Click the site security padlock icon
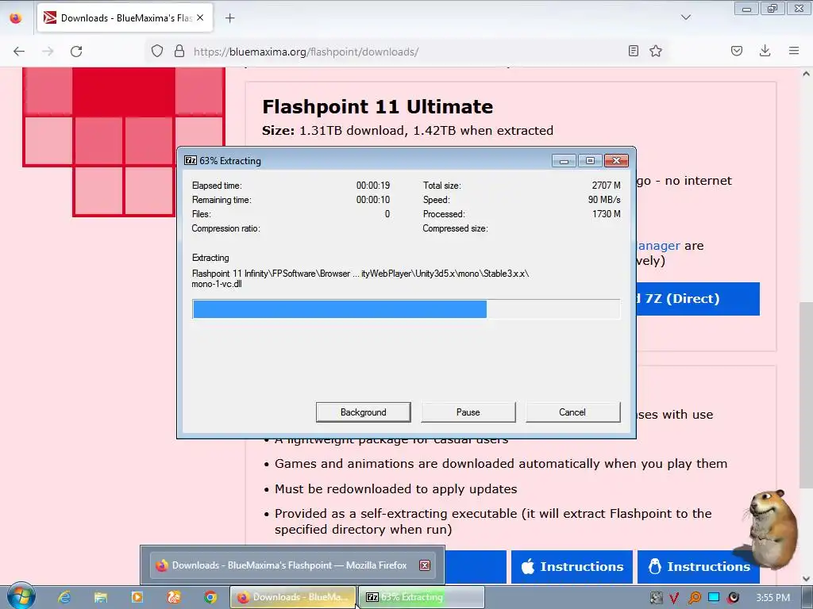813x609 pixels. click(x=179, y=52)
